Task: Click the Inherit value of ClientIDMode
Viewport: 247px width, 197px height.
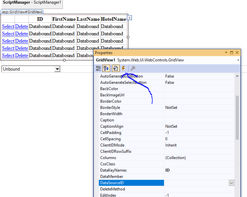Action: tap(171, 145)
